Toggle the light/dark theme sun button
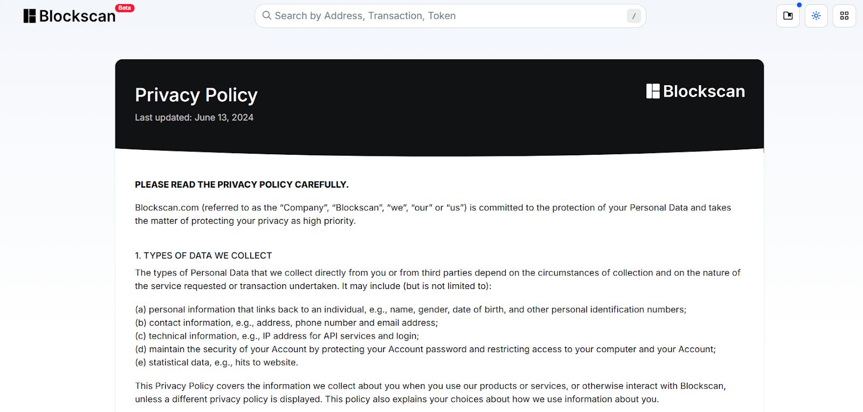 pyautogui.click(x=816, y=16)
